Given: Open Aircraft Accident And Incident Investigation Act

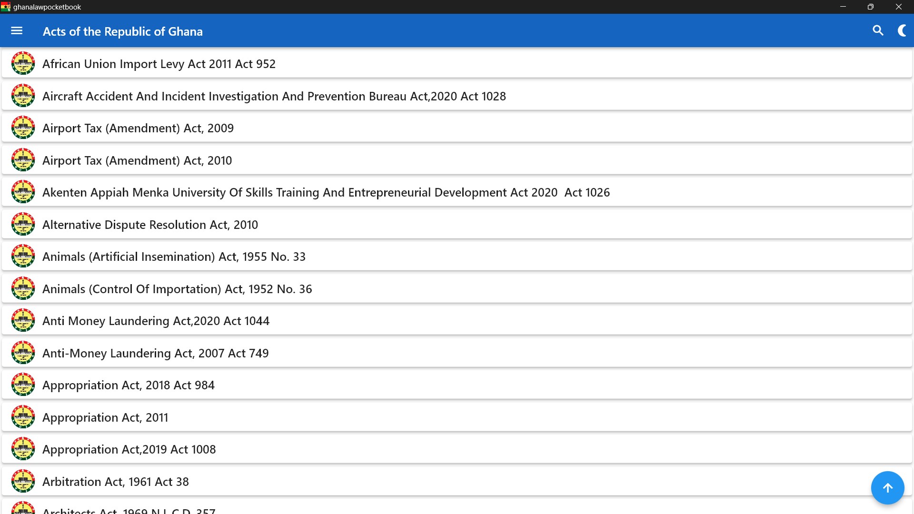Looking at the screenshot, I should coord(274,96).
